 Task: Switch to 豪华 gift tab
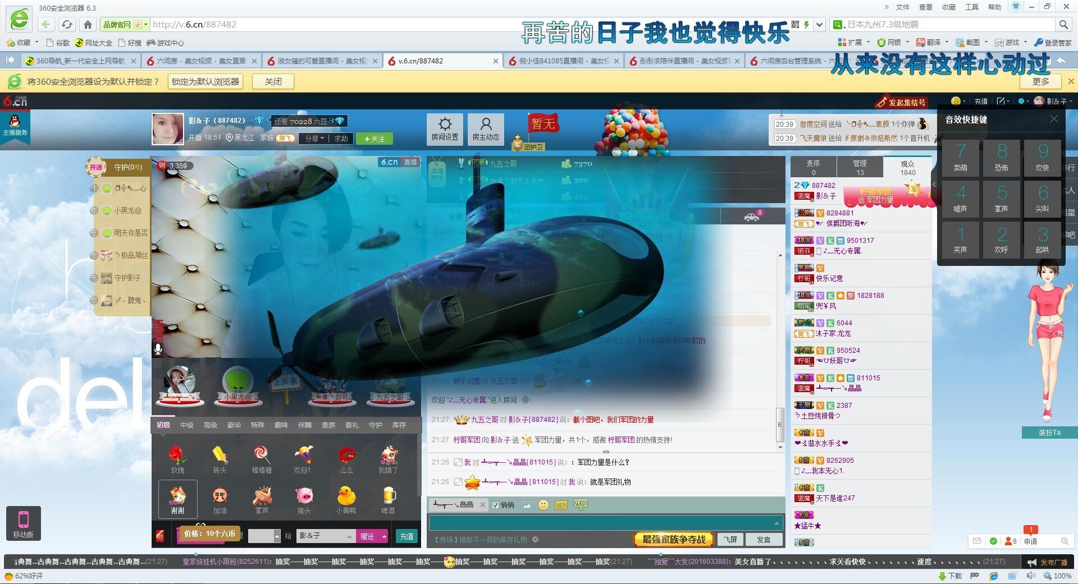pos(234,425)
